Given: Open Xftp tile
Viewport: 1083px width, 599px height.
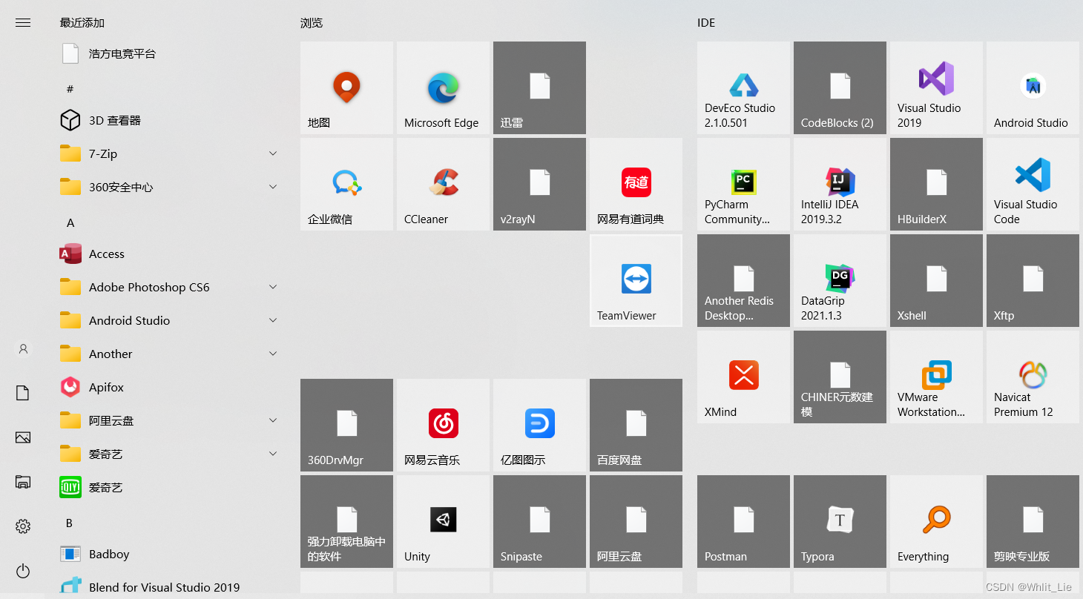Looking at the screenshot, I should point(1033,280).
